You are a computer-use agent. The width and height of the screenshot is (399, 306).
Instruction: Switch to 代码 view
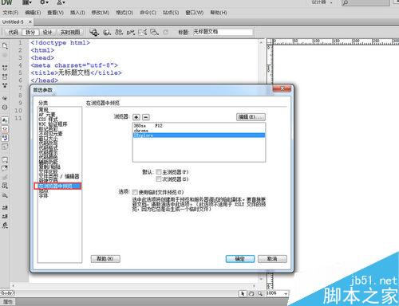pyautogui.click(x=14, y=33)
